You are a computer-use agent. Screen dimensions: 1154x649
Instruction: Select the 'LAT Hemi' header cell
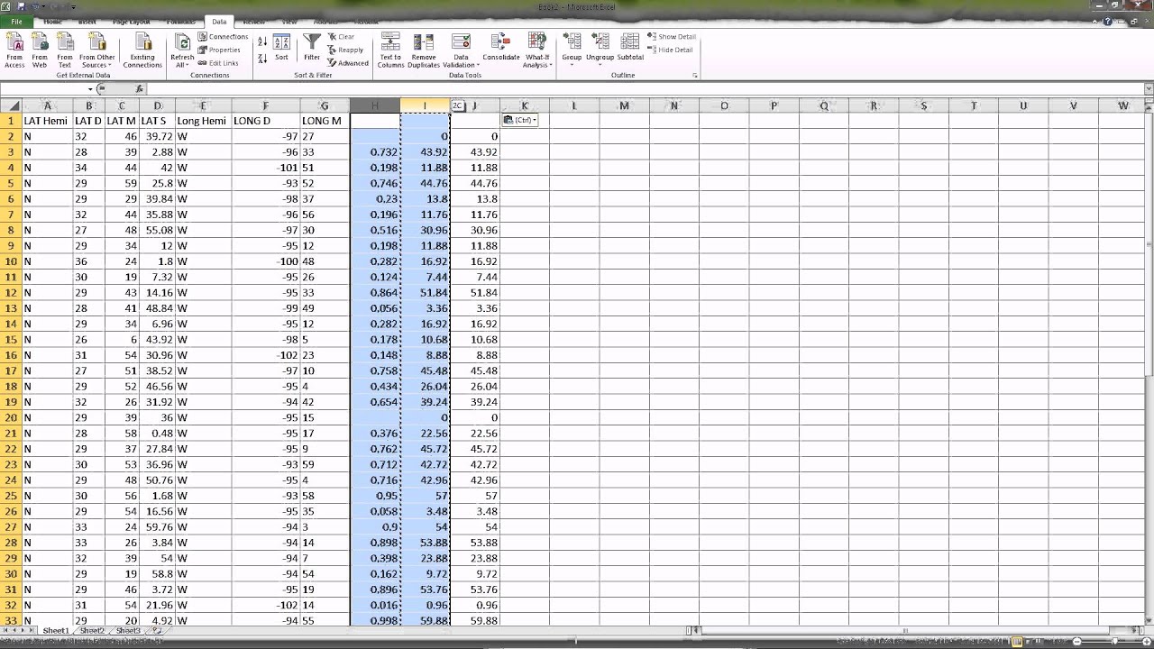[47, 121]
